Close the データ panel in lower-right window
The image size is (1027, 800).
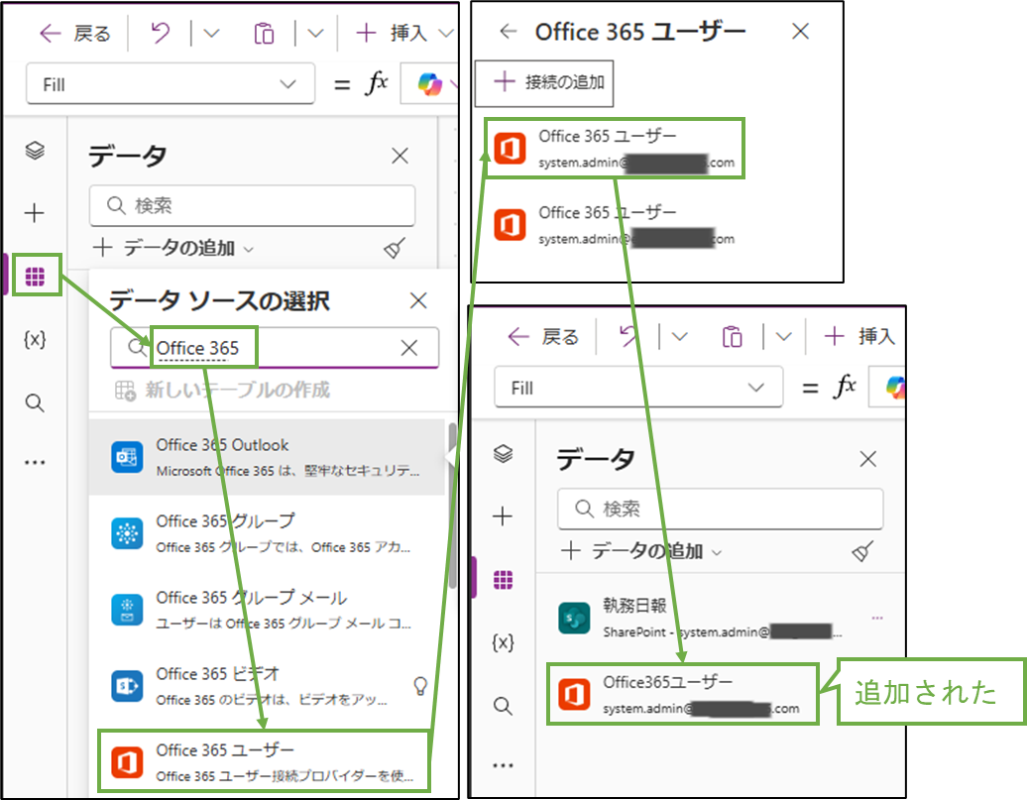tap(867, 459)
